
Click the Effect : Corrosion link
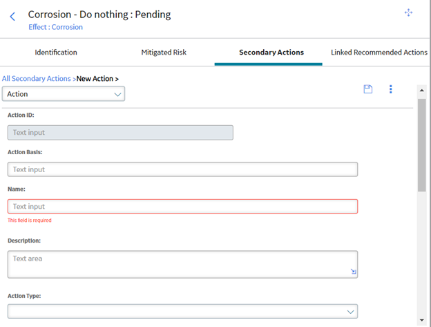pos(55,27)
